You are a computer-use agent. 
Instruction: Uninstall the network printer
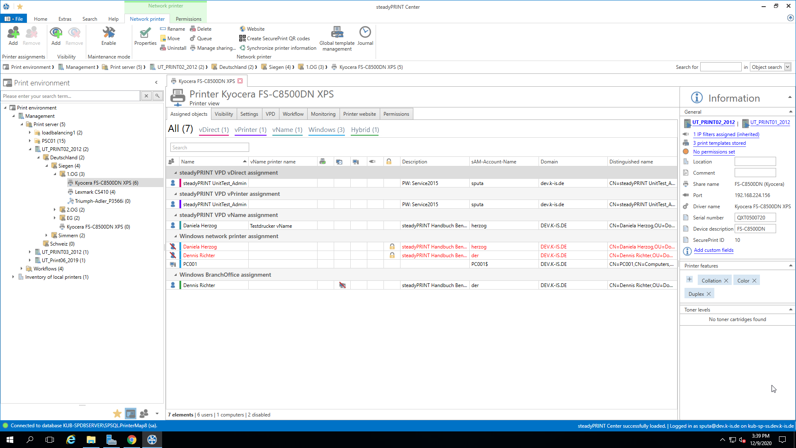(x=173, y=48)
